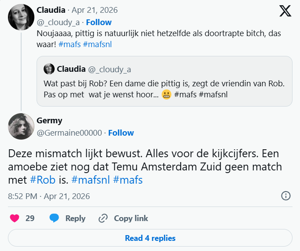Click small Claudia avatar in quoted tweet
300x251 pixels.
[x=49, y=69]
